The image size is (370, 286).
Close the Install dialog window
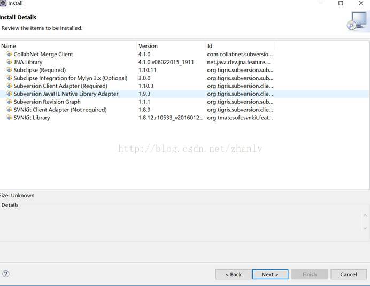coord(361,3)
